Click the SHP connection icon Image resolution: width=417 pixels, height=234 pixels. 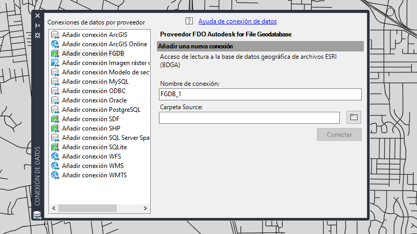click(55, 128)
